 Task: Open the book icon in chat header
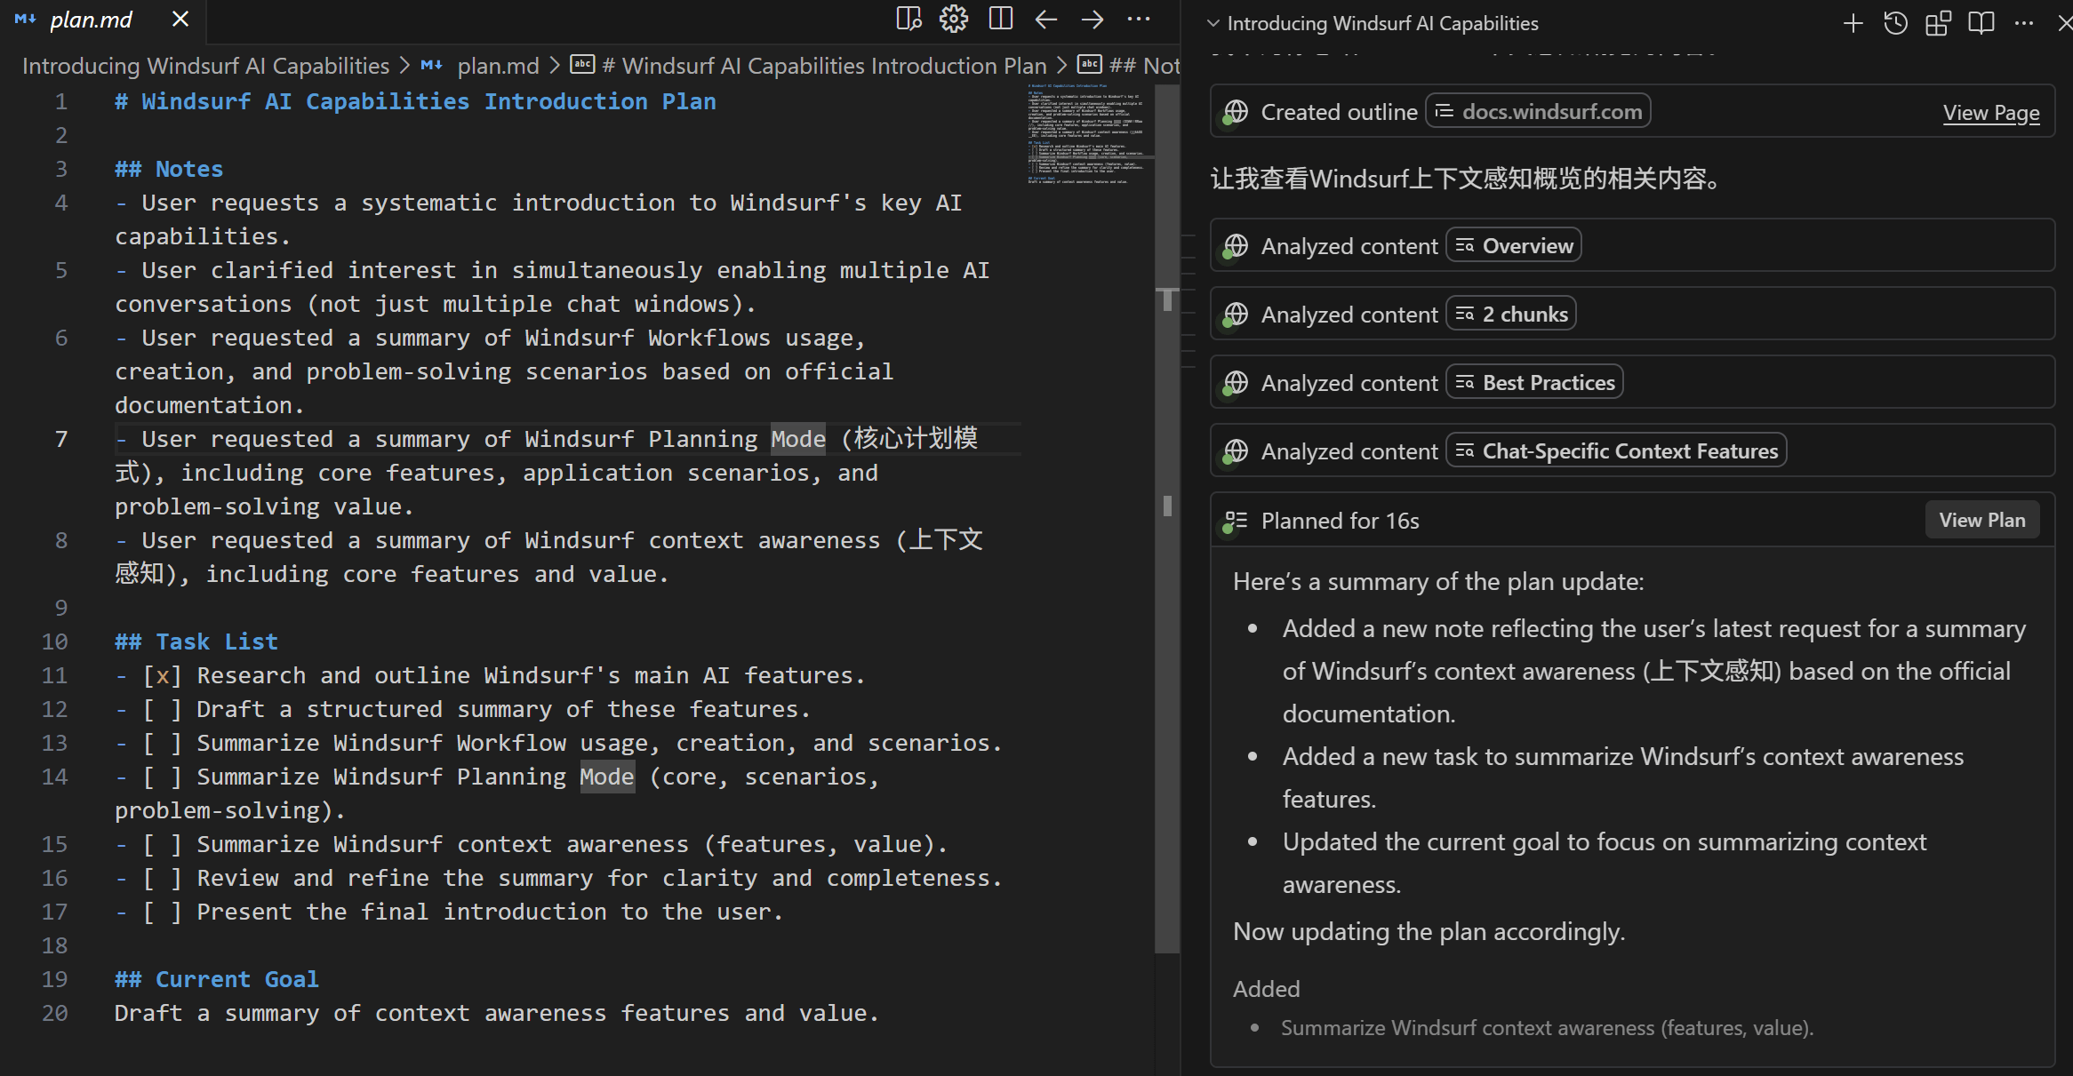[1981, 23]
